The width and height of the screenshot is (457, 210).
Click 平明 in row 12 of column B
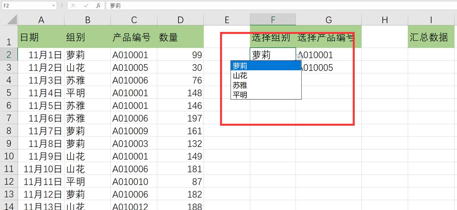[87, 182]
